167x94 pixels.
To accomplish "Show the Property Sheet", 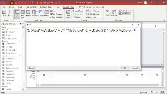I will pyautogui.click(x=125, y=11).
